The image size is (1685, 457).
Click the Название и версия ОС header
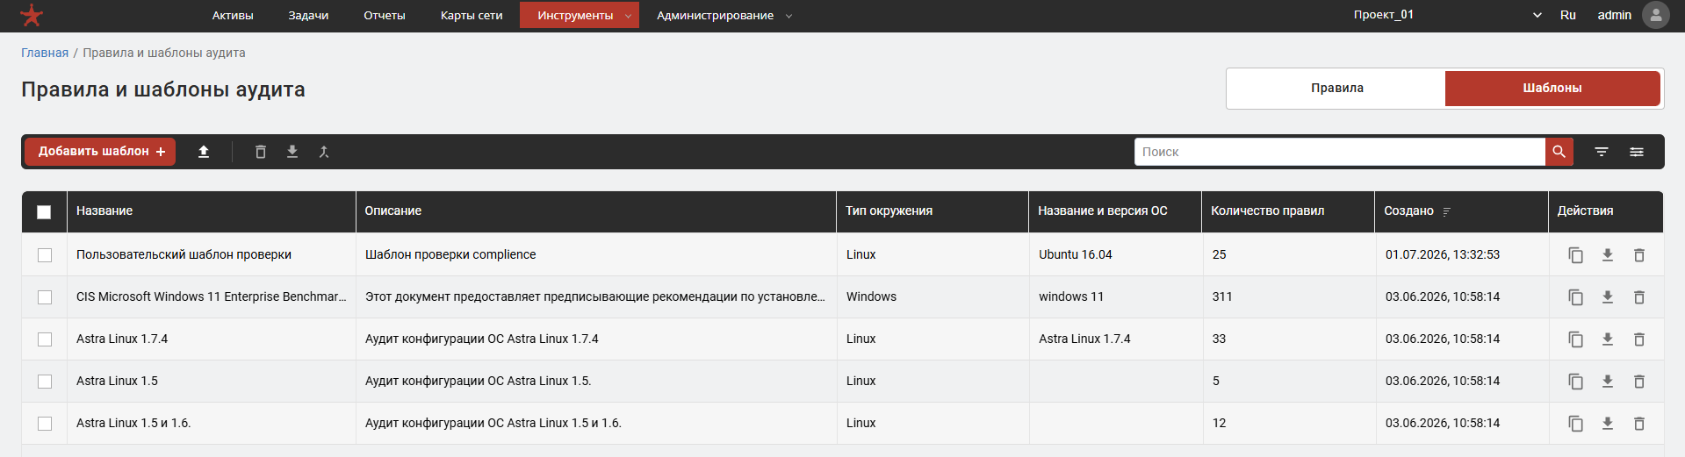1103,211
